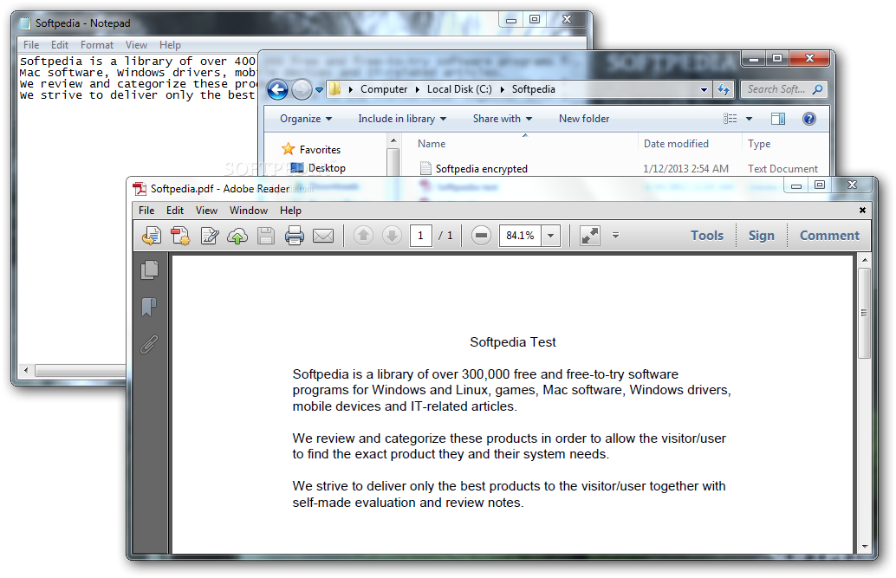The image size is (896, 578).
Task: Click the Notepad horizontal scroll left arrow
Action: pyautogui.click(x=26, y=371)
